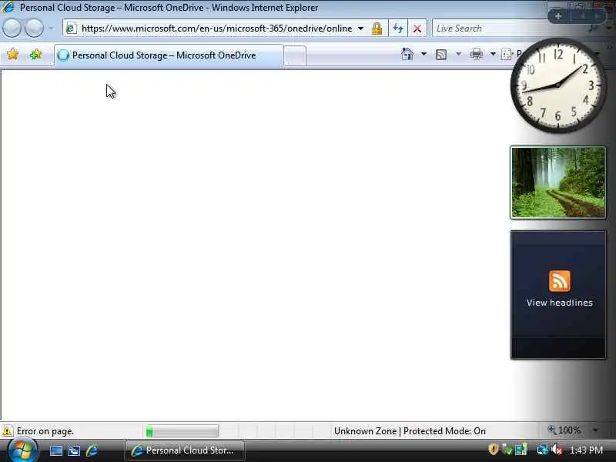Click the 1:43 PM taskbar clock
The image size is (616, 462).
click(586, 450)
